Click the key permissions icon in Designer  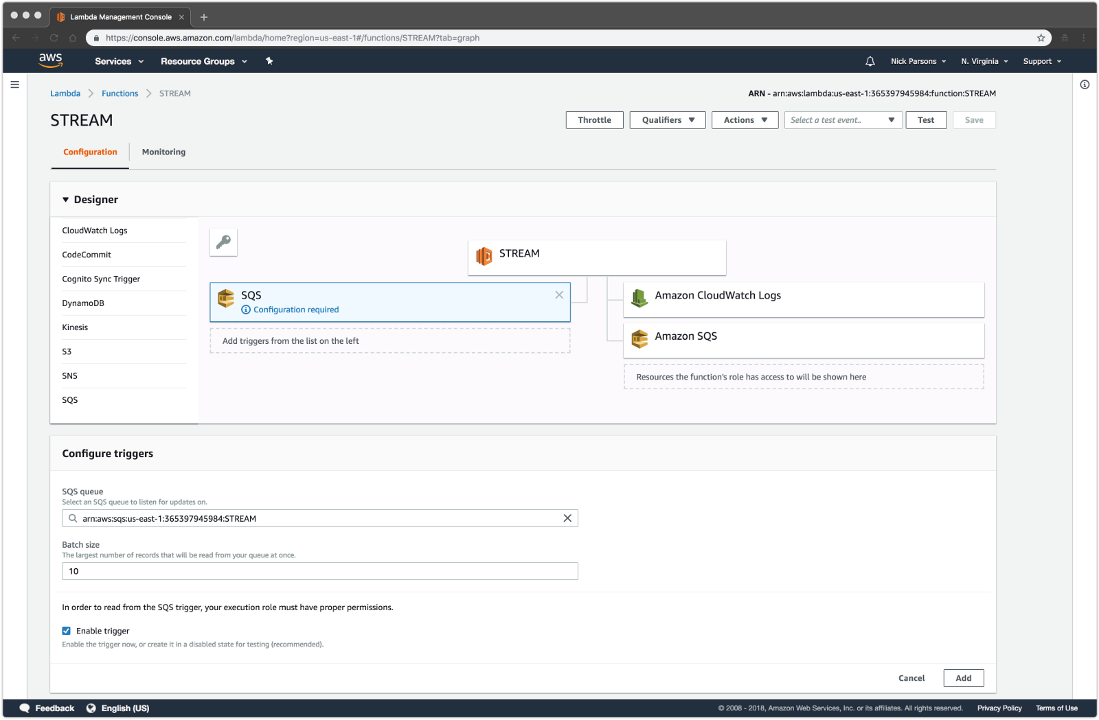pyautogui.click(x=223, y=242)
